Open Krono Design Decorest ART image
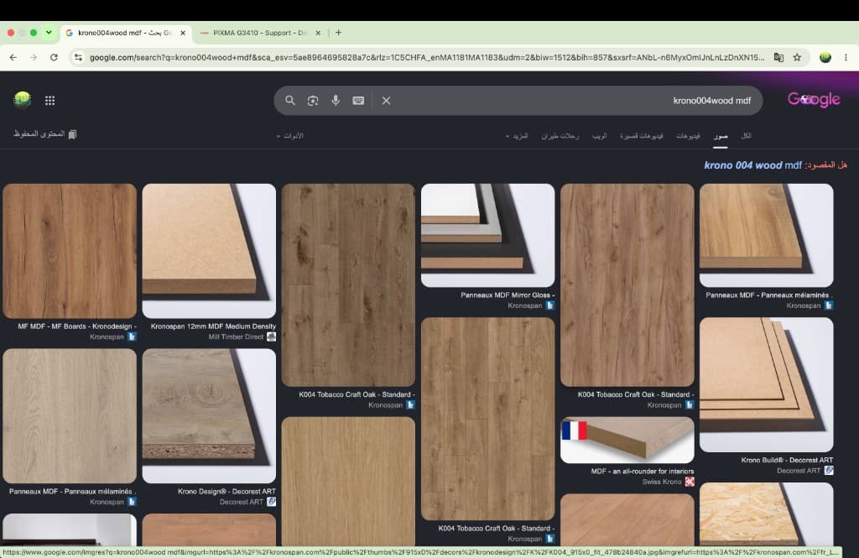This screenshot has width=859, height=558. coord(209,416)
